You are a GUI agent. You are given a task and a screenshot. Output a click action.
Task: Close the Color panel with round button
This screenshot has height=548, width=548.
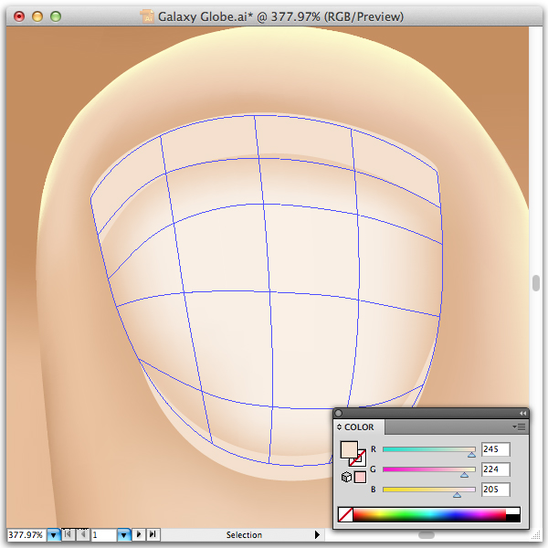[338, 414]
